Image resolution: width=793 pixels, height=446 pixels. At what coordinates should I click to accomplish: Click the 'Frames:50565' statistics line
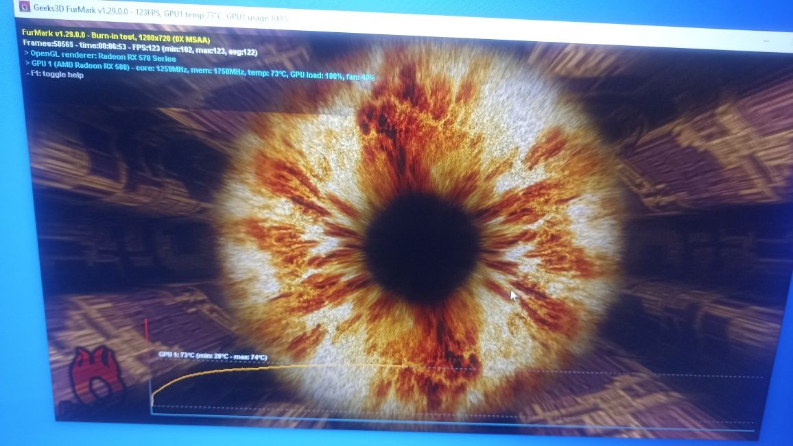pos(140,47)
